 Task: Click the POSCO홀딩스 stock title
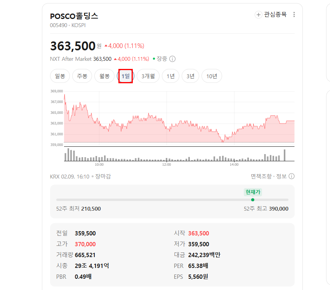tap(74, 16)
